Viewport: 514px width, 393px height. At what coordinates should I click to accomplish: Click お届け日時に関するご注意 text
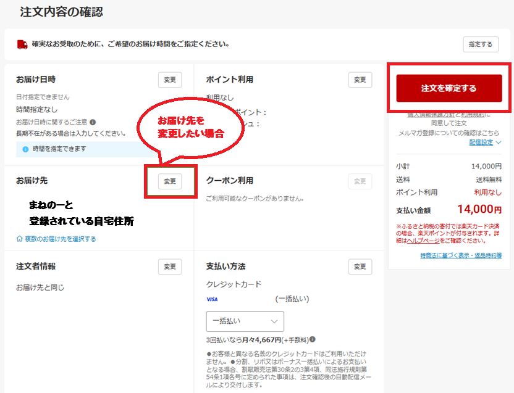tap(52, 122)
